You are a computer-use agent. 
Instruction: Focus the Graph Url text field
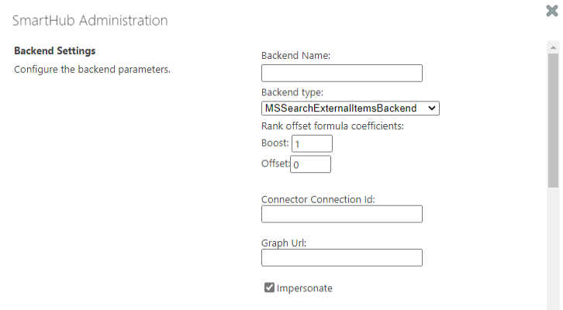pos(341,257)
